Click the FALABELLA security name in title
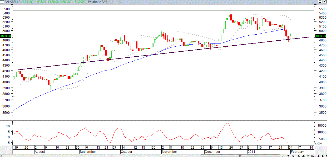This screenshot has width=327, height=157. point(12,2)
